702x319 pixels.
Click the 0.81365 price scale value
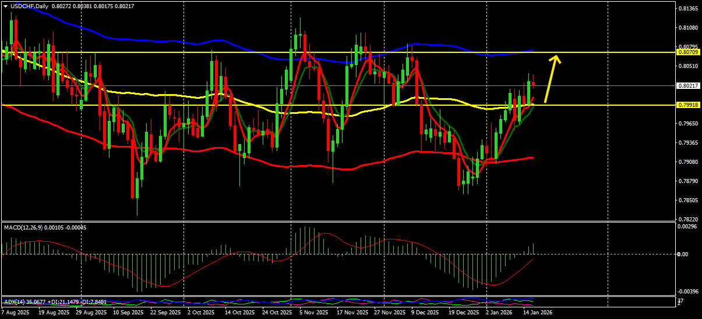tap(688, 9)
